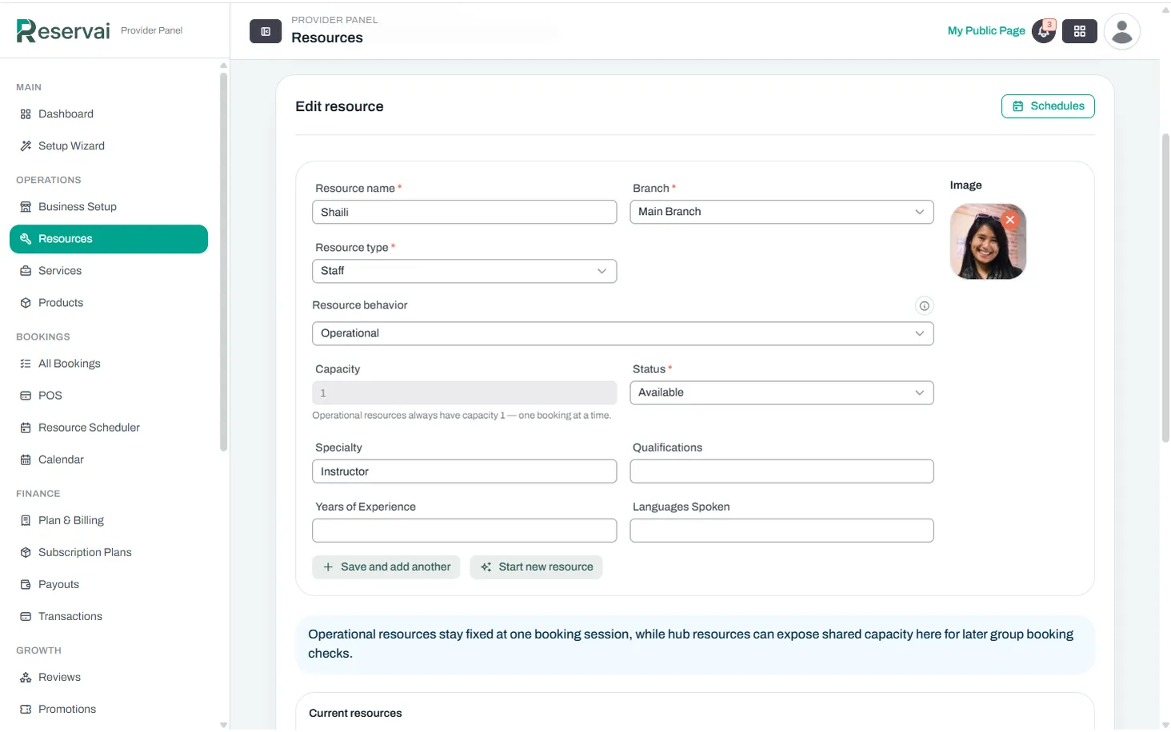Remove the resource image with X
Image resolution: width=1171 pixels, height=732 pixels.
pyautogui.click(x=1010, y=220)
